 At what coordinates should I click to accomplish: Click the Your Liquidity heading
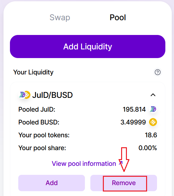pos(33,72)
